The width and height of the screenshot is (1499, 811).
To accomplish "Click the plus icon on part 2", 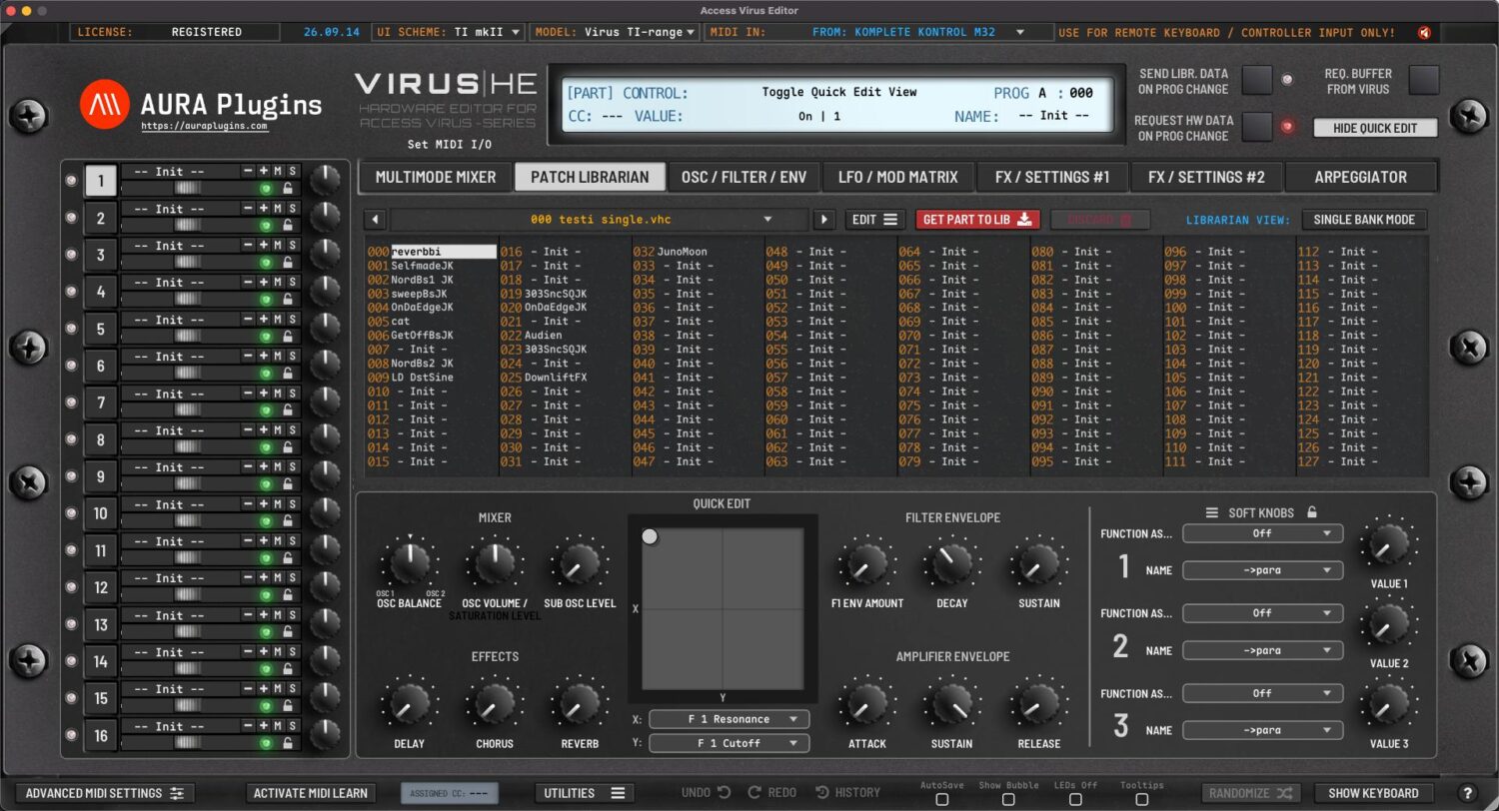I will pos(264,208).
